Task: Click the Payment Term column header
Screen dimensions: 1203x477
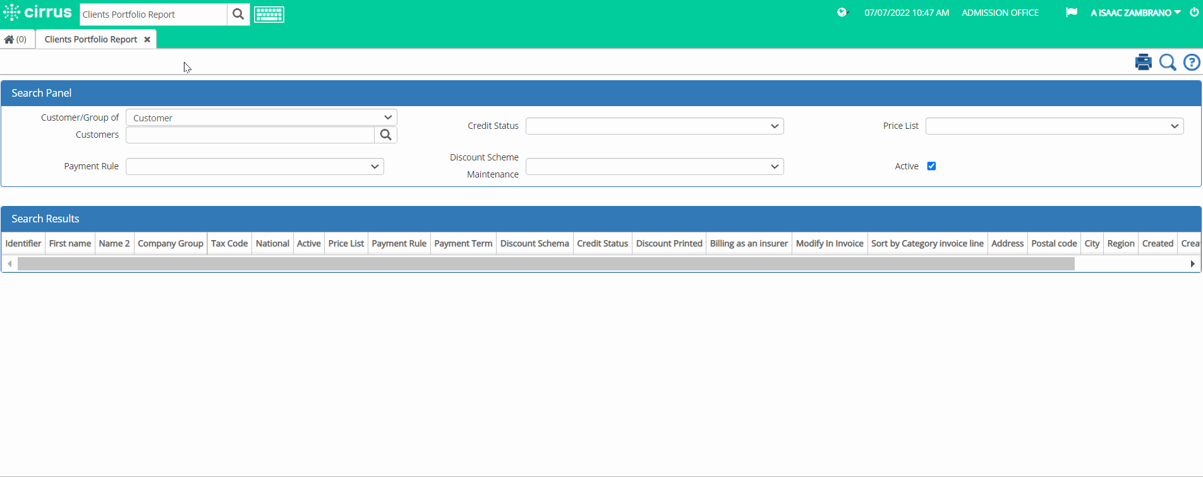Action: point(463,243)
